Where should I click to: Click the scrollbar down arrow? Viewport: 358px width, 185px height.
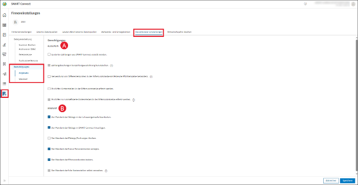coord(356,174)
